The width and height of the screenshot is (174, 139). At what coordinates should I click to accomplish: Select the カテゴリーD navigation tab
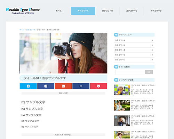pos(156,11)
